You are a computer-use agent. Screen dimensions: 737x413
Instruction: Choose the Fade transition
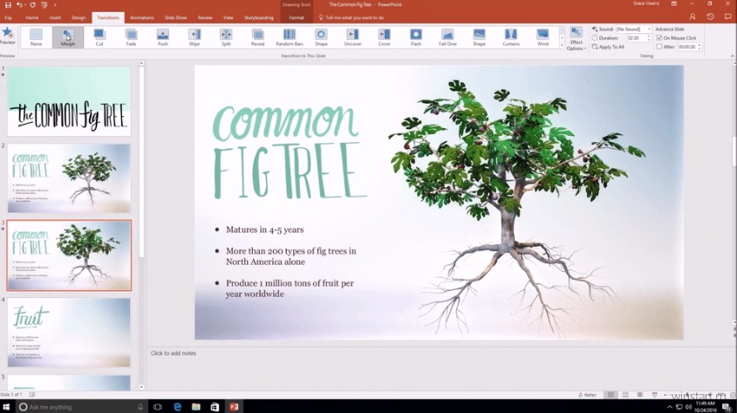(131, 37)
